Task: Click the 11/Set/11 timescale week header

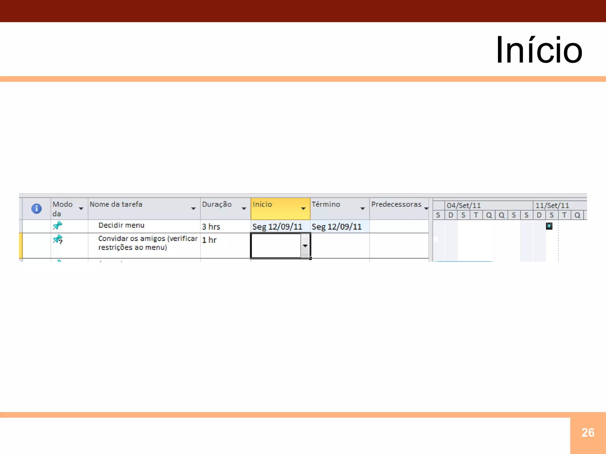Action: 552,205
